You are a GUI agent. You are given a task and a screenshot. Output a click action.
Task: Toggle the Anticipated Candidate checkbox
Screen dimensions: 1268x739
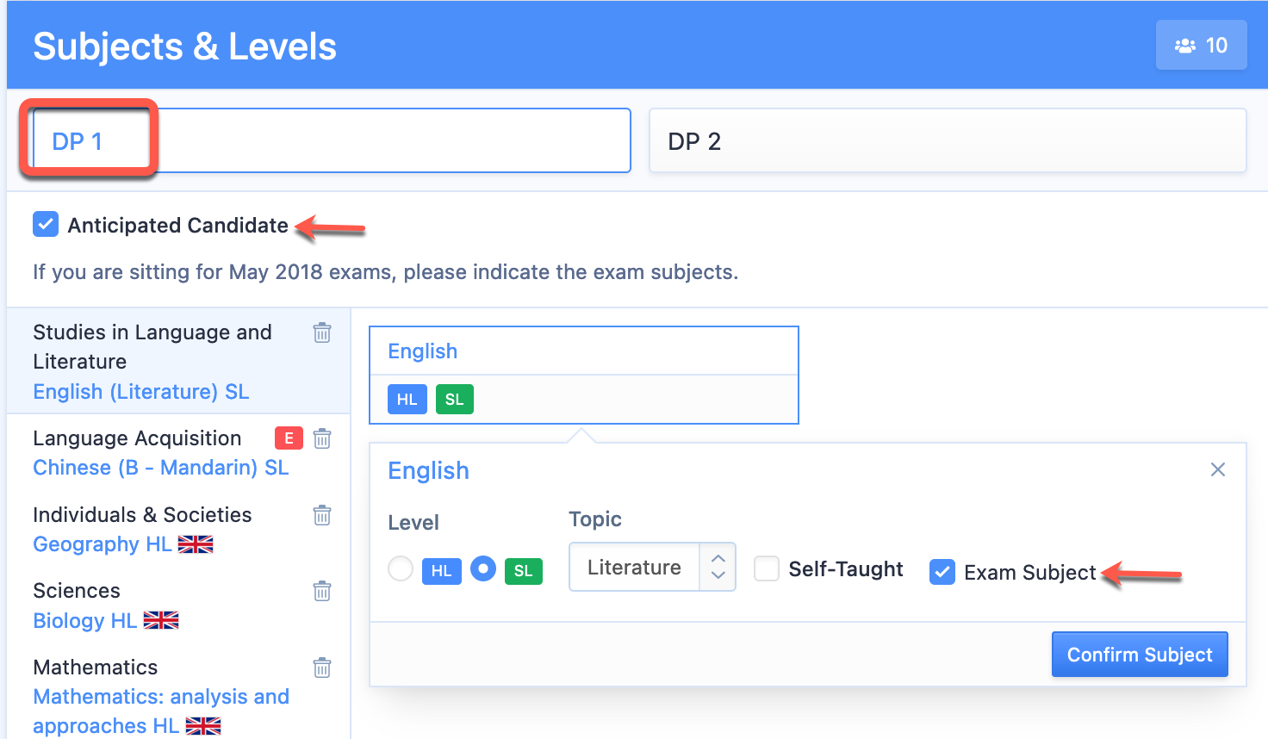(46, 225)
